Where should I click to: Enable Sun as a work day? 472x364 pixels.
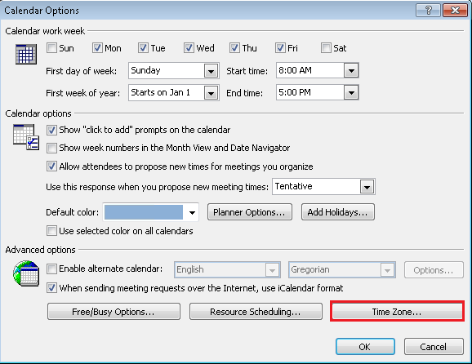click(x=51, y=48)
